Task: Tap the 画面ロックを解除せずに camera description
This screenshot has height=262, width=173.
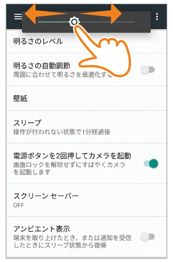Action: click(x=69, y=168)
